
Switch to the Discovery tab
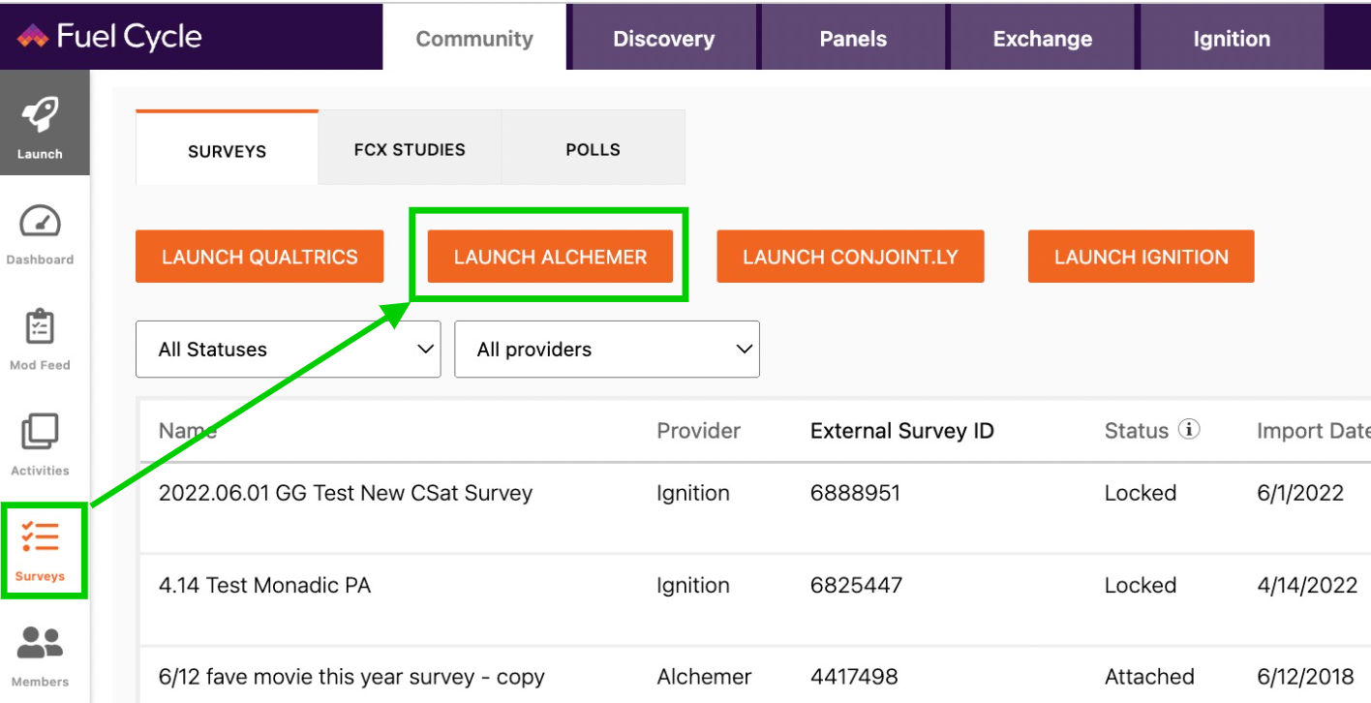tap(663, 39)
